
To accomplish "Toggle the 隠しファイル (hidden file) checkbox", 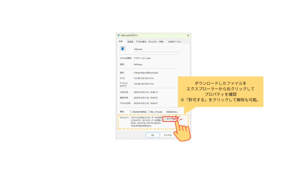I will pos(149,112).
